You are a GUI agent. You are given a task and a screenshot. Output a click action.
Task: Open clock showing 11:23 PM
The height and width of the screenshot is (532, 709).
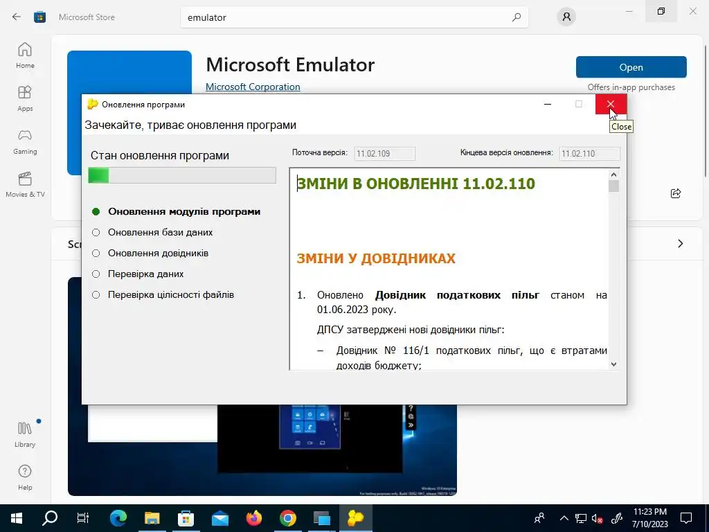[x=649, y=518]
